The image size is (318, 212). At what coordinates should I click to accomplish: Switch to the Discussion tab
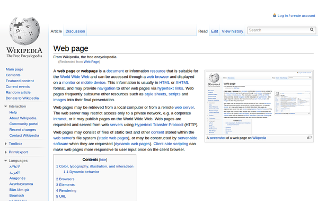point(75,31)
